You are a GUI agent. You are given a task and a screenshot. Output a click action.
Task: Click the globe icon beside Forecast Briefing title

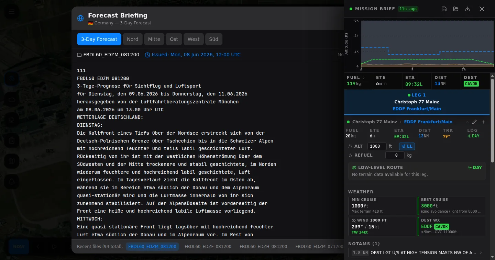(x=80, y=19)
